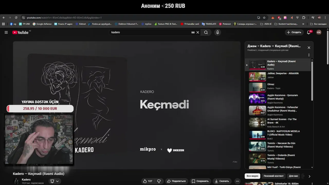
Task: Start voice search with the microphone
Action: 217,32
